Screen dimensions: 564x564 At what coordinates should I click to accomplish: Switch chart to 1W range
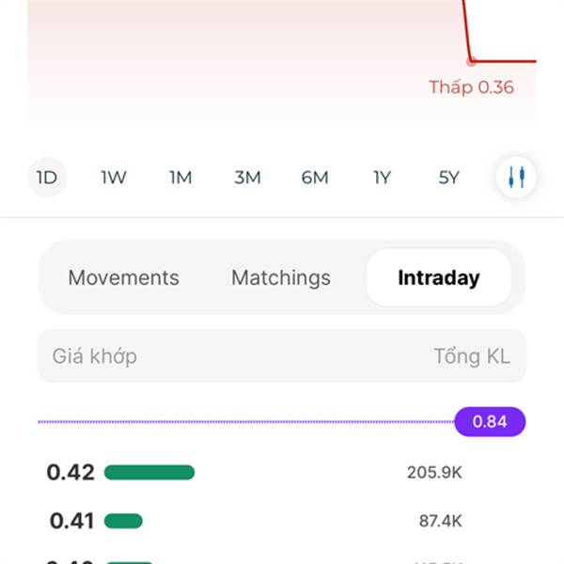tap(114, 178)
